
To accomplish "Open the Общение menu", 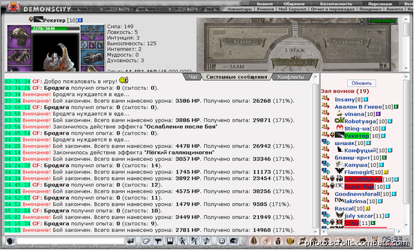I will (294, 3).
